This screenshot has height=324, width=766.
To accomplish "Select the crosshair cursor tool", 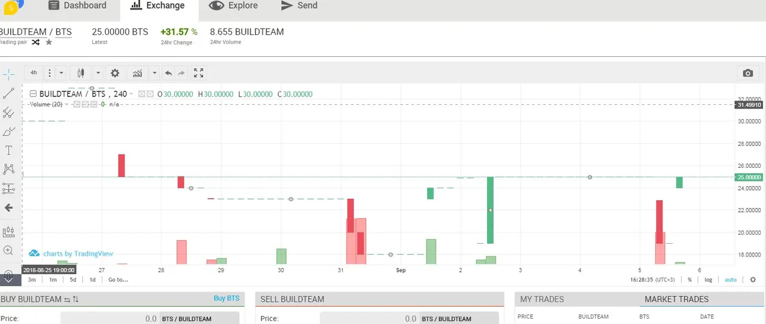I will [x=8, y=75].
